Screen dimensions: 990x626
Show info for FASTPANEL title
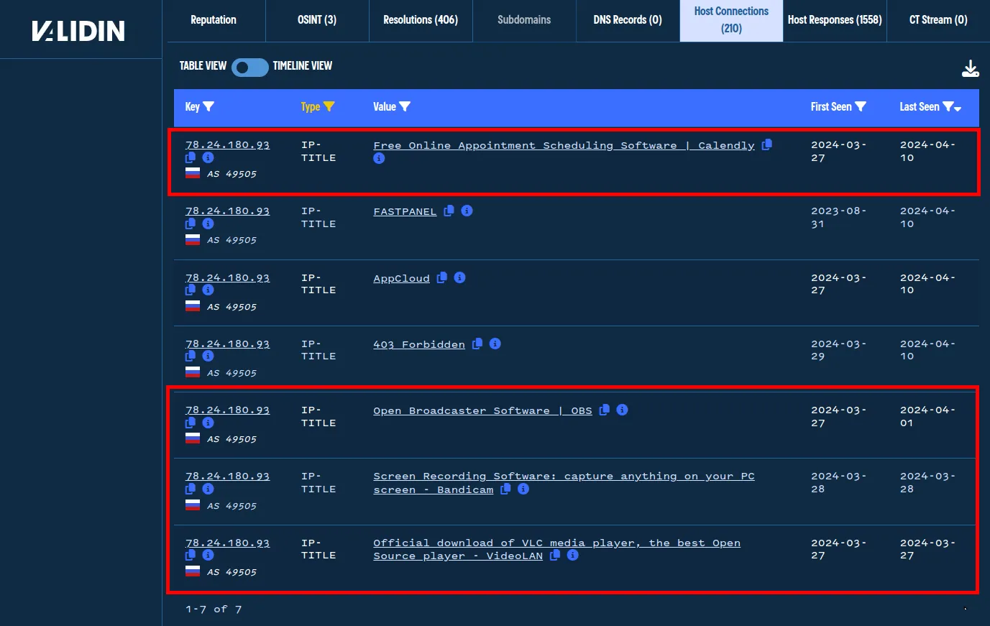click(467, 211)
